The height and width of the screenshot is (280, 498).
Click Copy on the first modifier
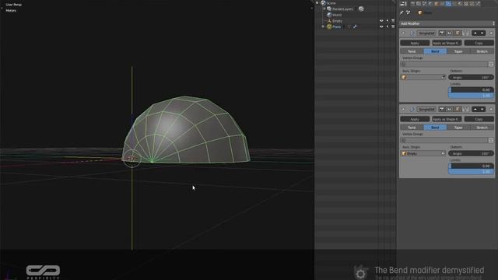coord(479,43)
